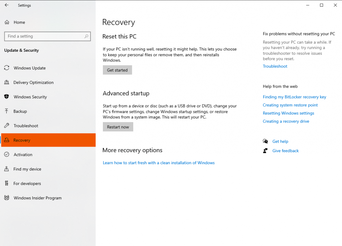Open the Home settings page

(48, 22)
